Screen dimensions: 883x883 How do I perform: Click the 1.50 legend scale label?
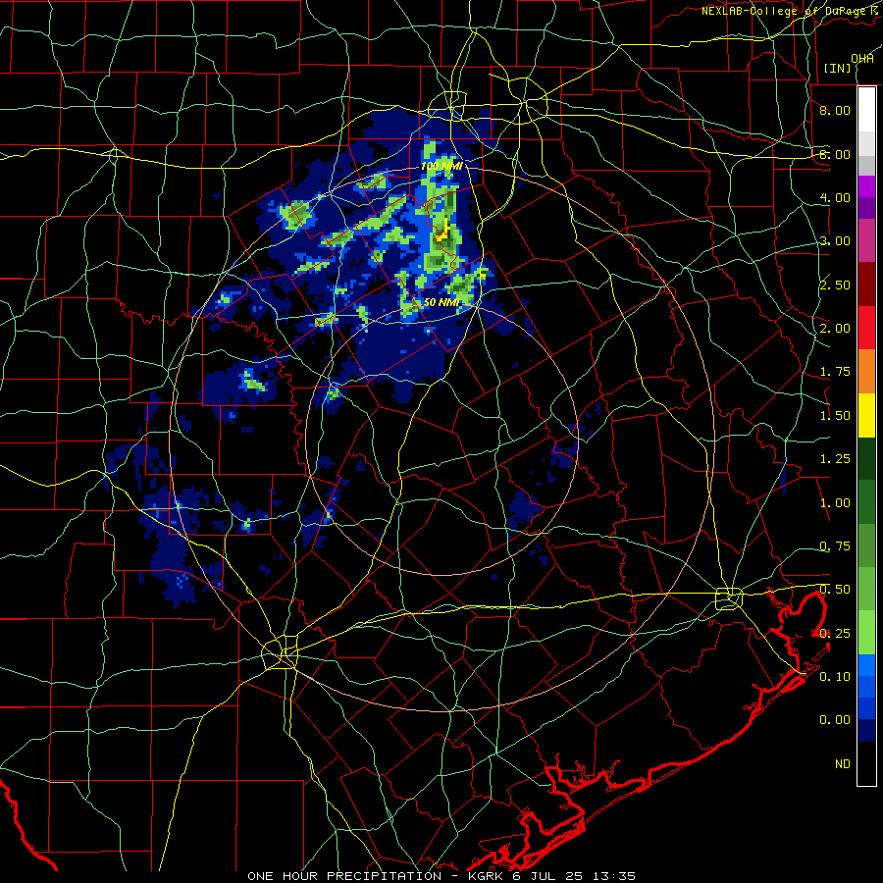(835, 416)
